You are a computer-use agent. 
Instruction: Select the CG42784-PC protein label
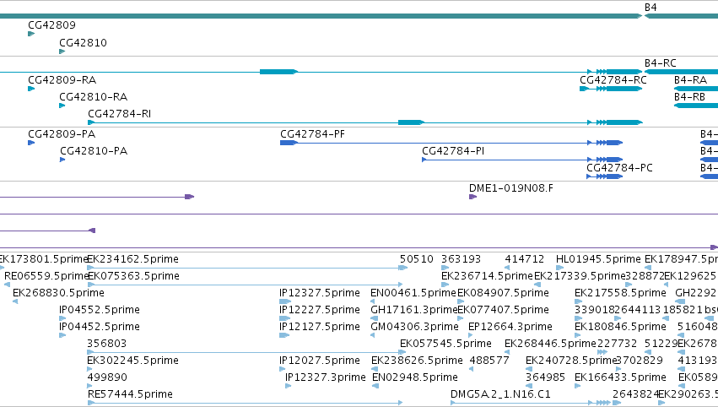(619, 168)
